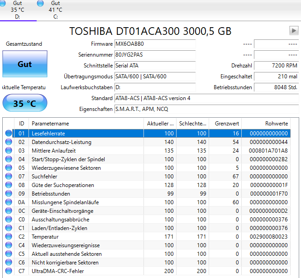This screenshot has width=301, height=278.
Task: Click the Firmware field MX6OABB0
Action: pos(155,44)
